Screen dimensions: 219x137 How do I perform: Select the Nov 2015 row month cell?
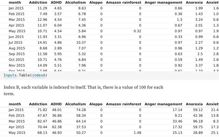pyautogui.click(x=17, y=65)
